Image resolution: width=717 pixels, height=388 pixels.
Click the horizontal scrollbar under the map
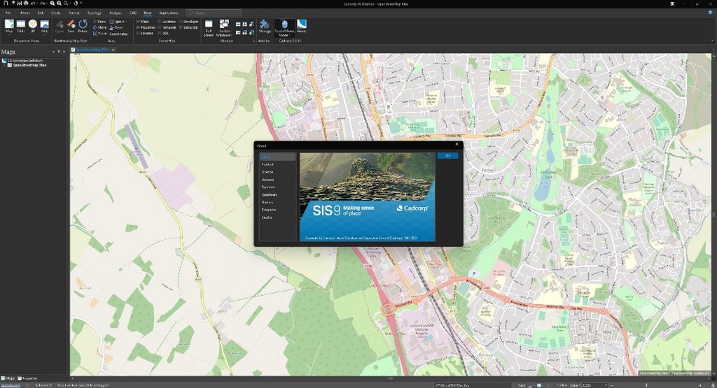pyautogui.click(x=390, y=378)
